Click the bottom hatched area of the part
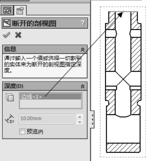The image size is (146, 161). pos(123,148)
